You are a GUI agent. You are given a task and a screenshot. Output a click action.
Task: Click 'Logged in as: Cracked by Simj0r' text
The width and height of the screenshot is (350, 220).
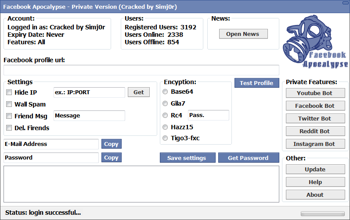(x=56, y=27)
